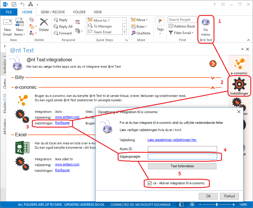Open the Address Book
253x208 pixels.
tap(182, 26)
